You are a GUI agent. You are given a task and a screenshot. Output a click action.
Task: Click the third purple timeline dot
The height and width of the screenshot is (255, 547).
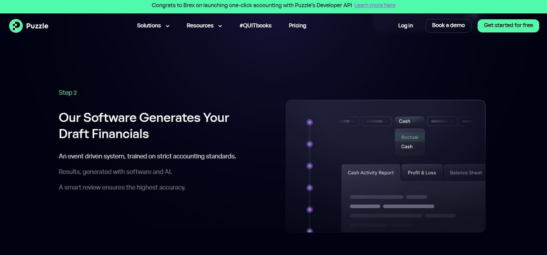tap(309, 166)
